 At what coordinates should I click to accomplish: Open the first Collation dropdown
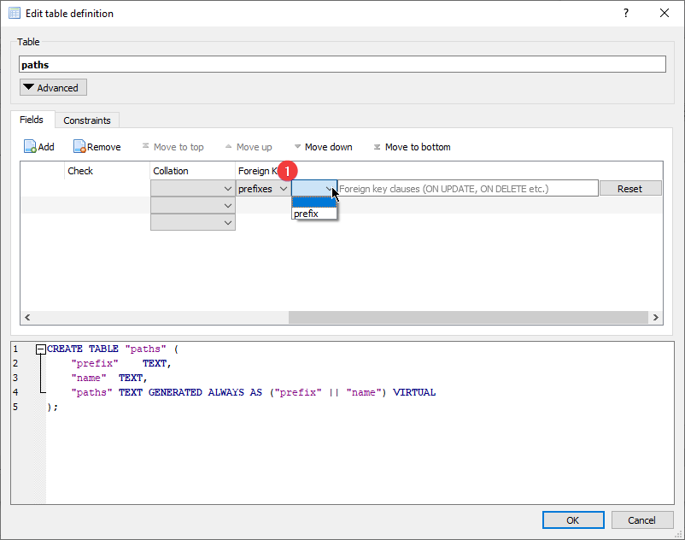tap(229, 188)
